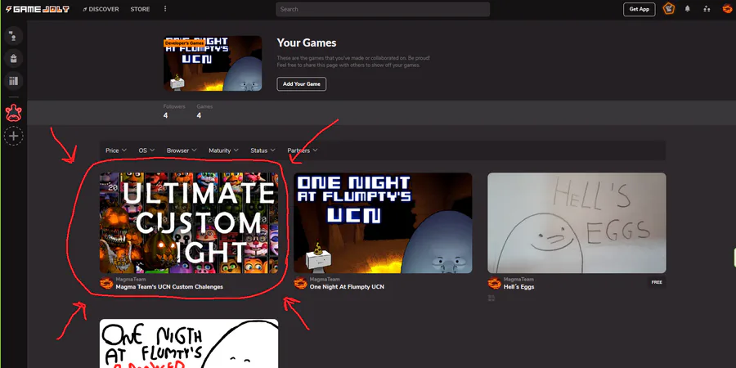
Task: Open the notifications bell
Action: [x=687, y=9]
